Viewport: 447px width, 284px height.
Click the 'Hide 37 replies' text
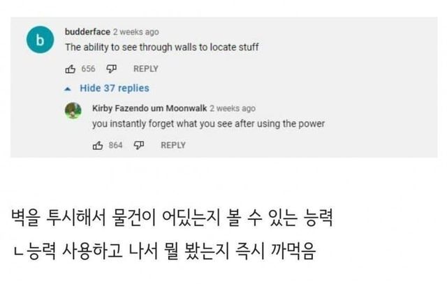(x=114, y=89)
